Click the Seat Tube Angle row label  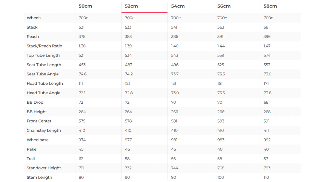click(x=43, y=74)
